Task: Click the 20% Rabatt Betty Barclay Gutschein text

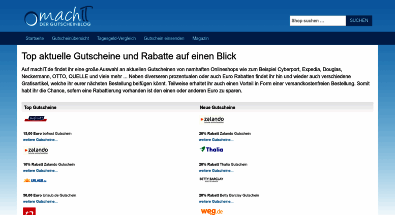Action: (229, 195)
